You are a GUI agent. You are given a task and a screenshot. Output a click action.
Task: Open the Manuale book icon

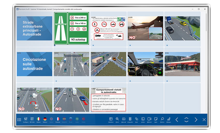pyautogui.click(x=124, y=119)
